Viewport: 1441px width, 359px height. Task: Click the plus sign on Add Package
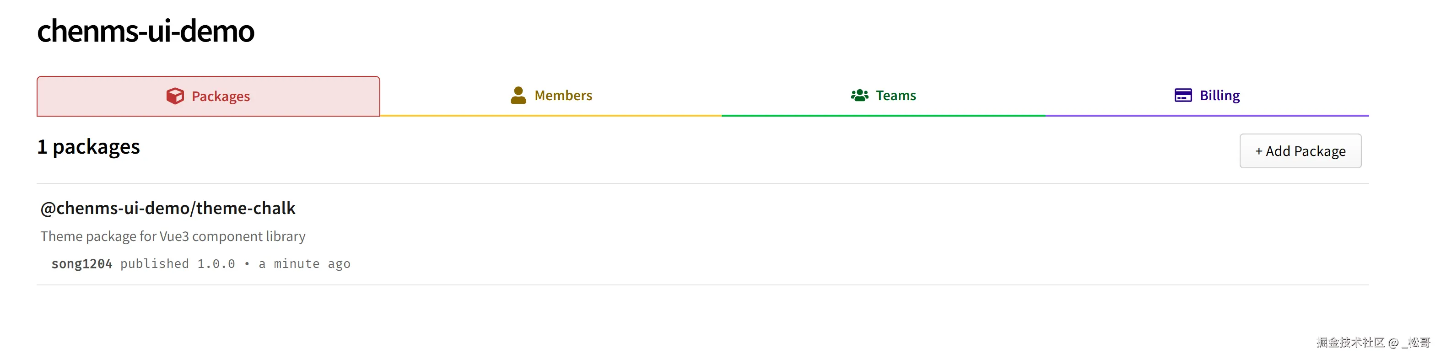(x=1258, y=151)
